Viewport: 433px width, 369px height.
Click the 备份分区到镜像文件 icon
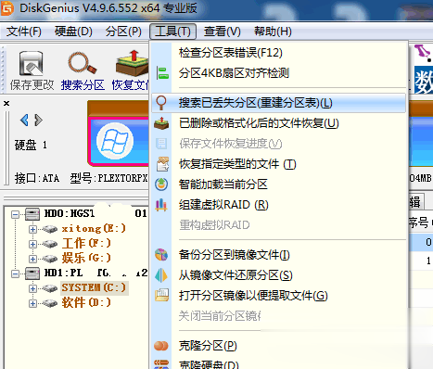coord(161,255)
